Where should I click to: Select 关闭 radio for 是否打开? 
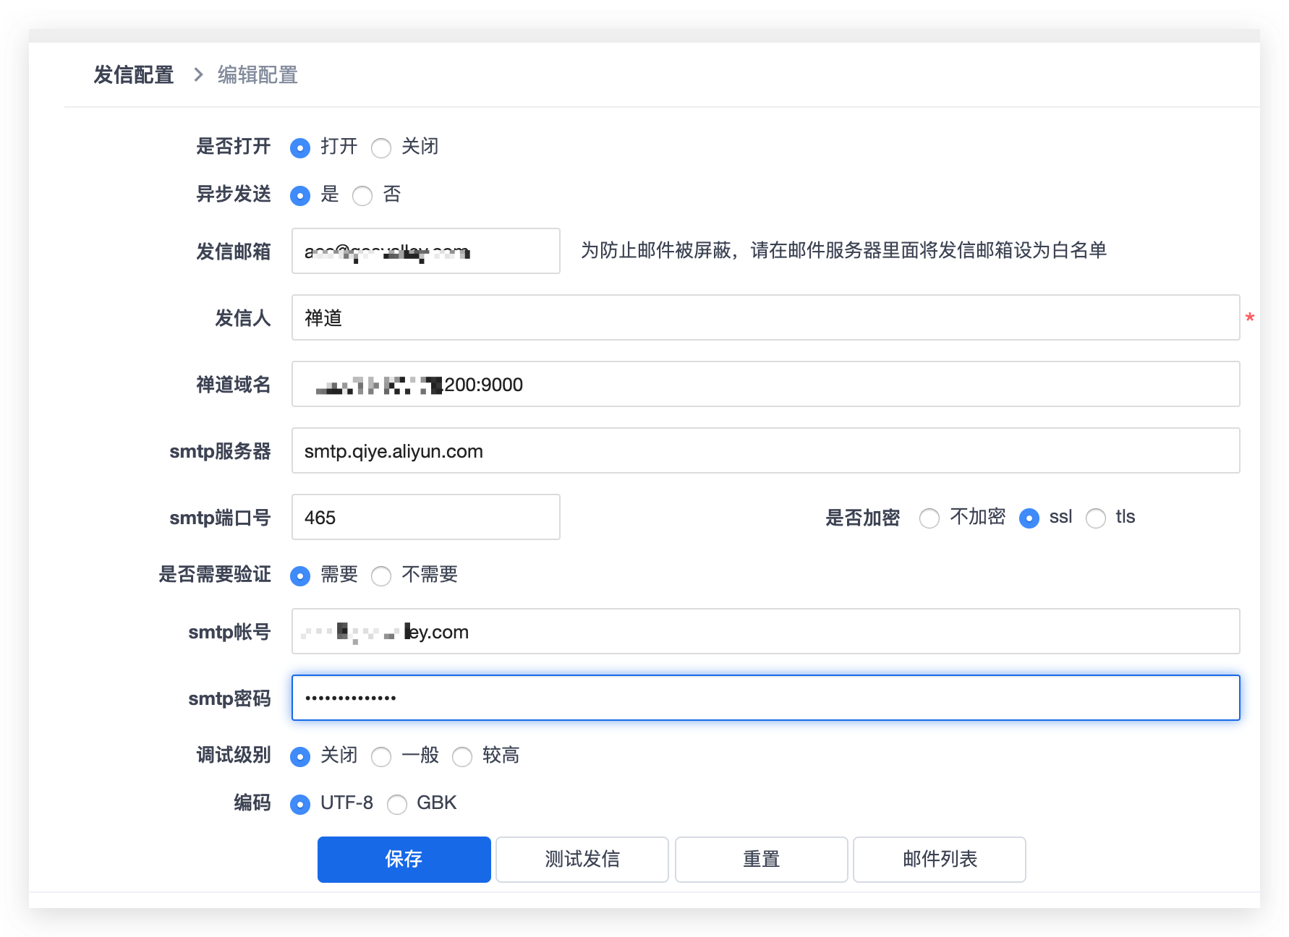pyautogui.click(x=381, y=148)
